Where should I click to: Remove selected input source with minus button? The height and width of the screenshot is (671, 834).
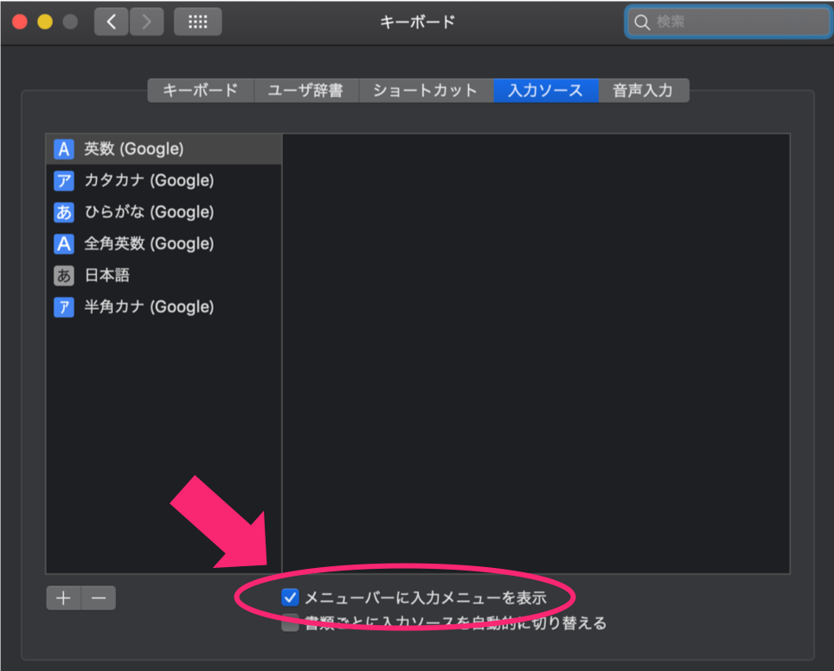[99, 597]
